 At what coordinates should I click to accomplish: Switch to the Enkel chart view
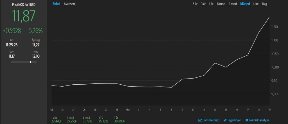click(56, 4)
